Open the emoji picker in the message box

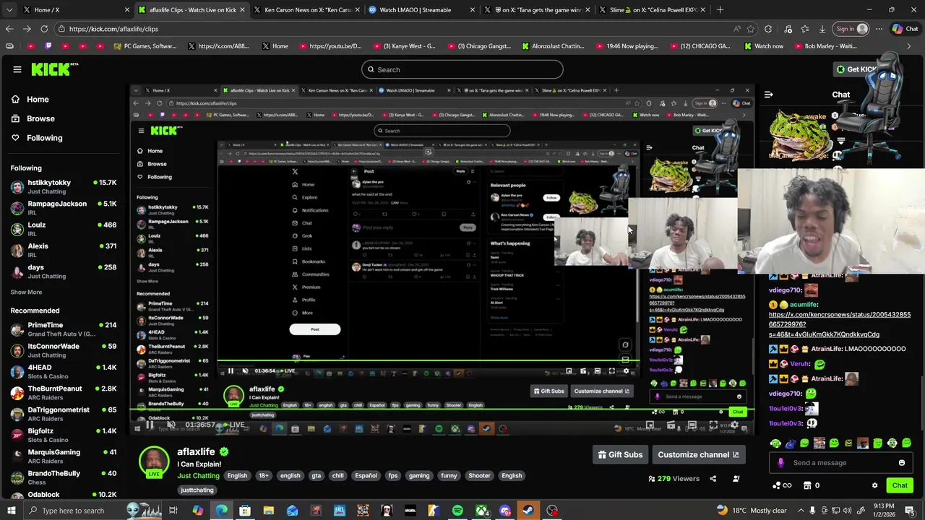tap(902, 463)
